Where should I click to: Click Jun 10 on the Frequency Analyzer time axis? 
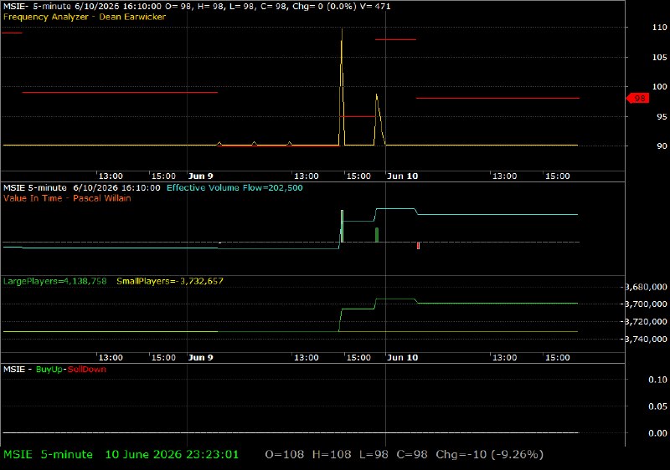click(403, 176)
